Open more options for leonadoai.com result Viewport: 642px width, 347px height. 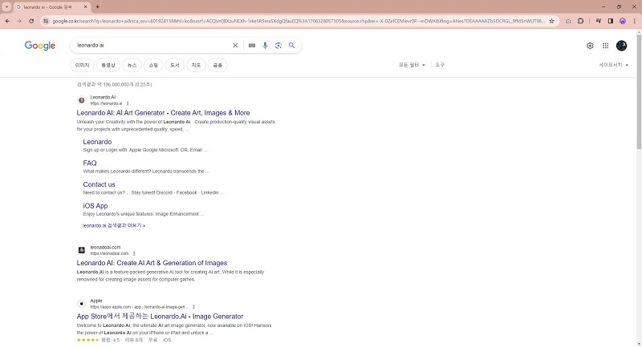pyautogui.click(x=134, y=253)
